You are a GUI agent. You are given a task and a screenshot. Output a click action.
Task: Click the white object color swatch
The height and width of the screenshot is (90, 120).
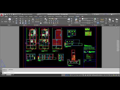(83, 19)
